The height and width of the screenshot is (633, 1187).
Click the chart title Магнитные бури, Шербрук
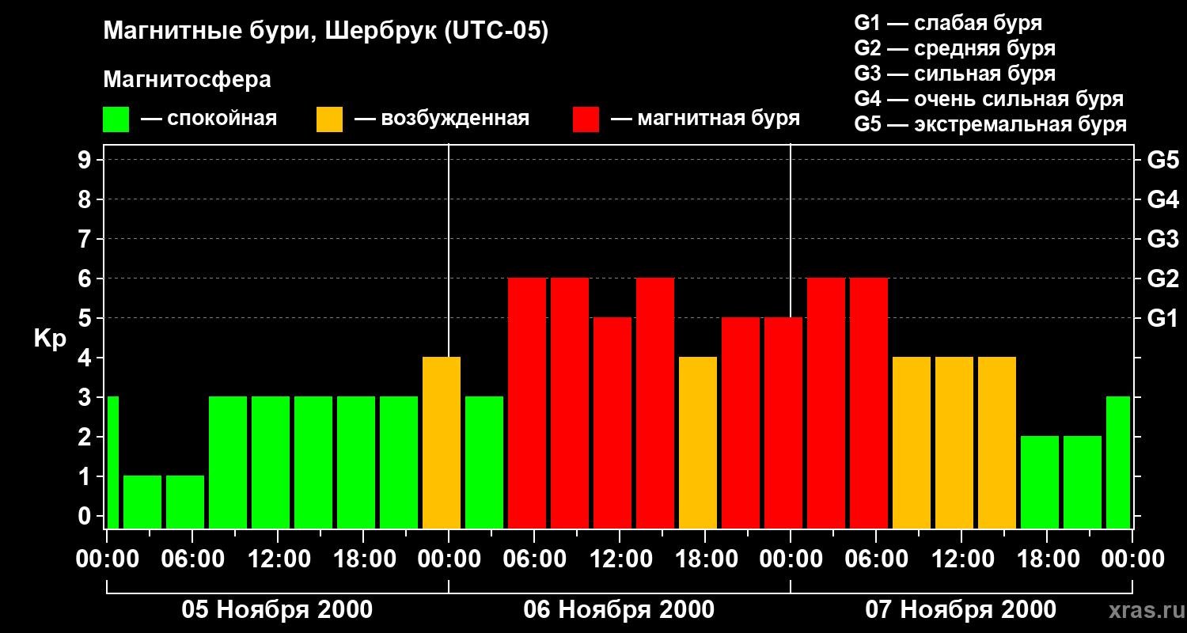[x=326, y=32]
